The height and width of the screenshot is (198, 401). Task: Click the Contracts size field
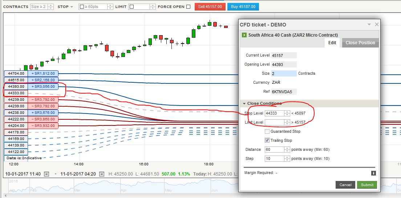pos(39,7)
